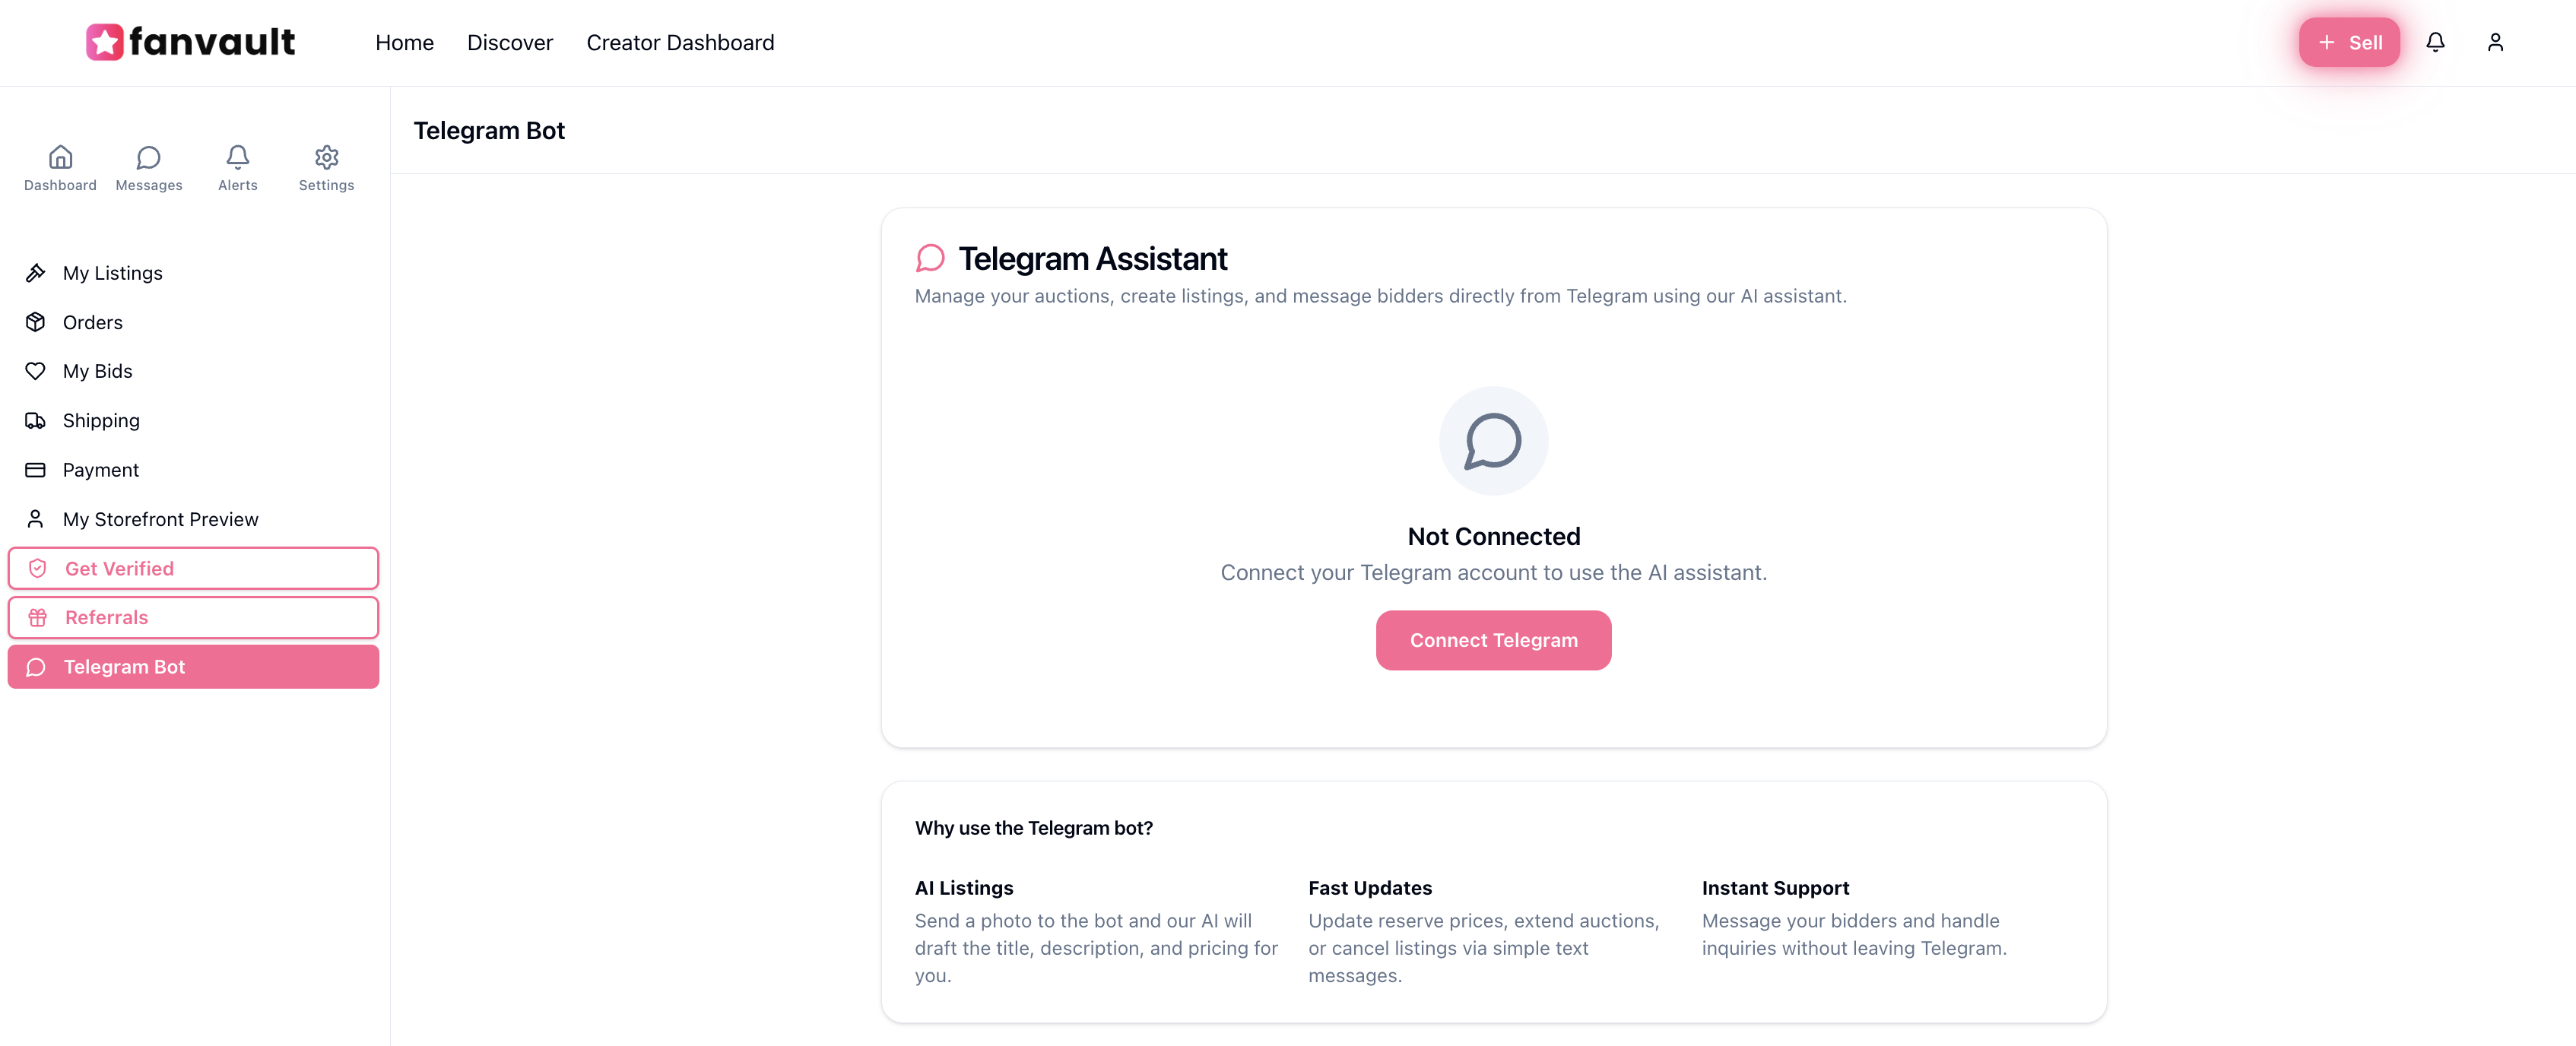
Task: Click the pink Sell button
Action: pos(2349,42)
